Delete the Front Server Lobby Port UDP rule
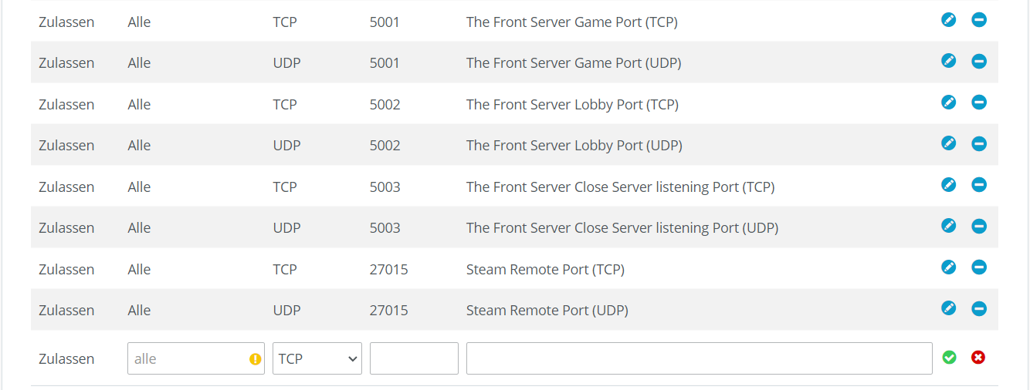Viewport: 1030px width, 390px height. (979, 143)
